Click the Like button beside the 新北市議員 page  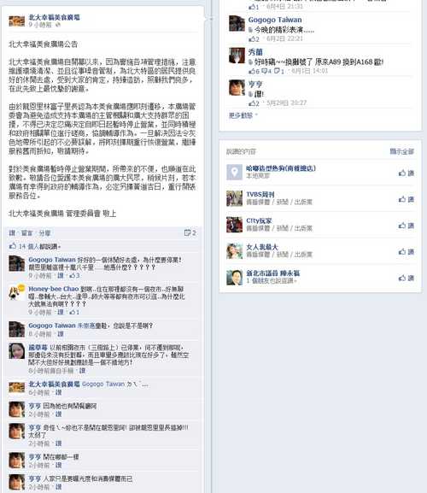coord(407,278)
